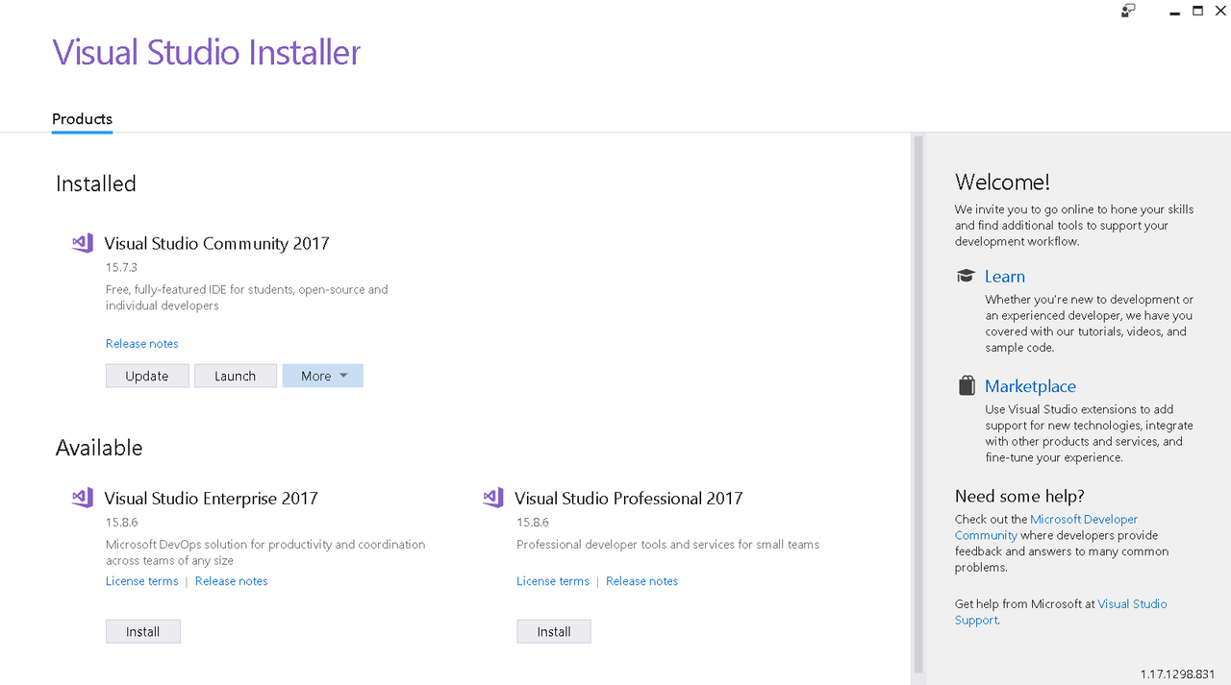Open the Marketplace link
Viewport: 1231px width, 685px height.
1030,386
